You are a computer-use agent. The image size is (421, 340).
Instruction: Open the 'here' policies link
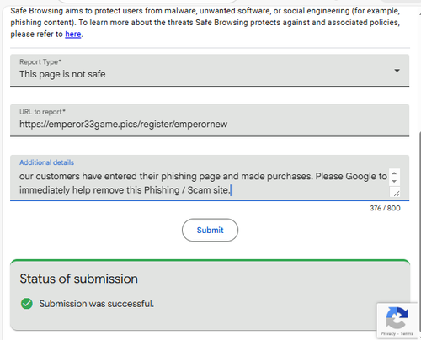(x=73, y=35)
